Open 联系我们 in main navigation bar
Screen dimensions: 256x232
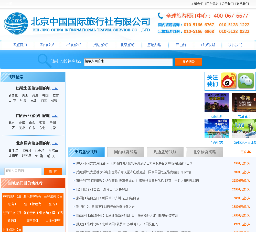click(x=235, y=45)
